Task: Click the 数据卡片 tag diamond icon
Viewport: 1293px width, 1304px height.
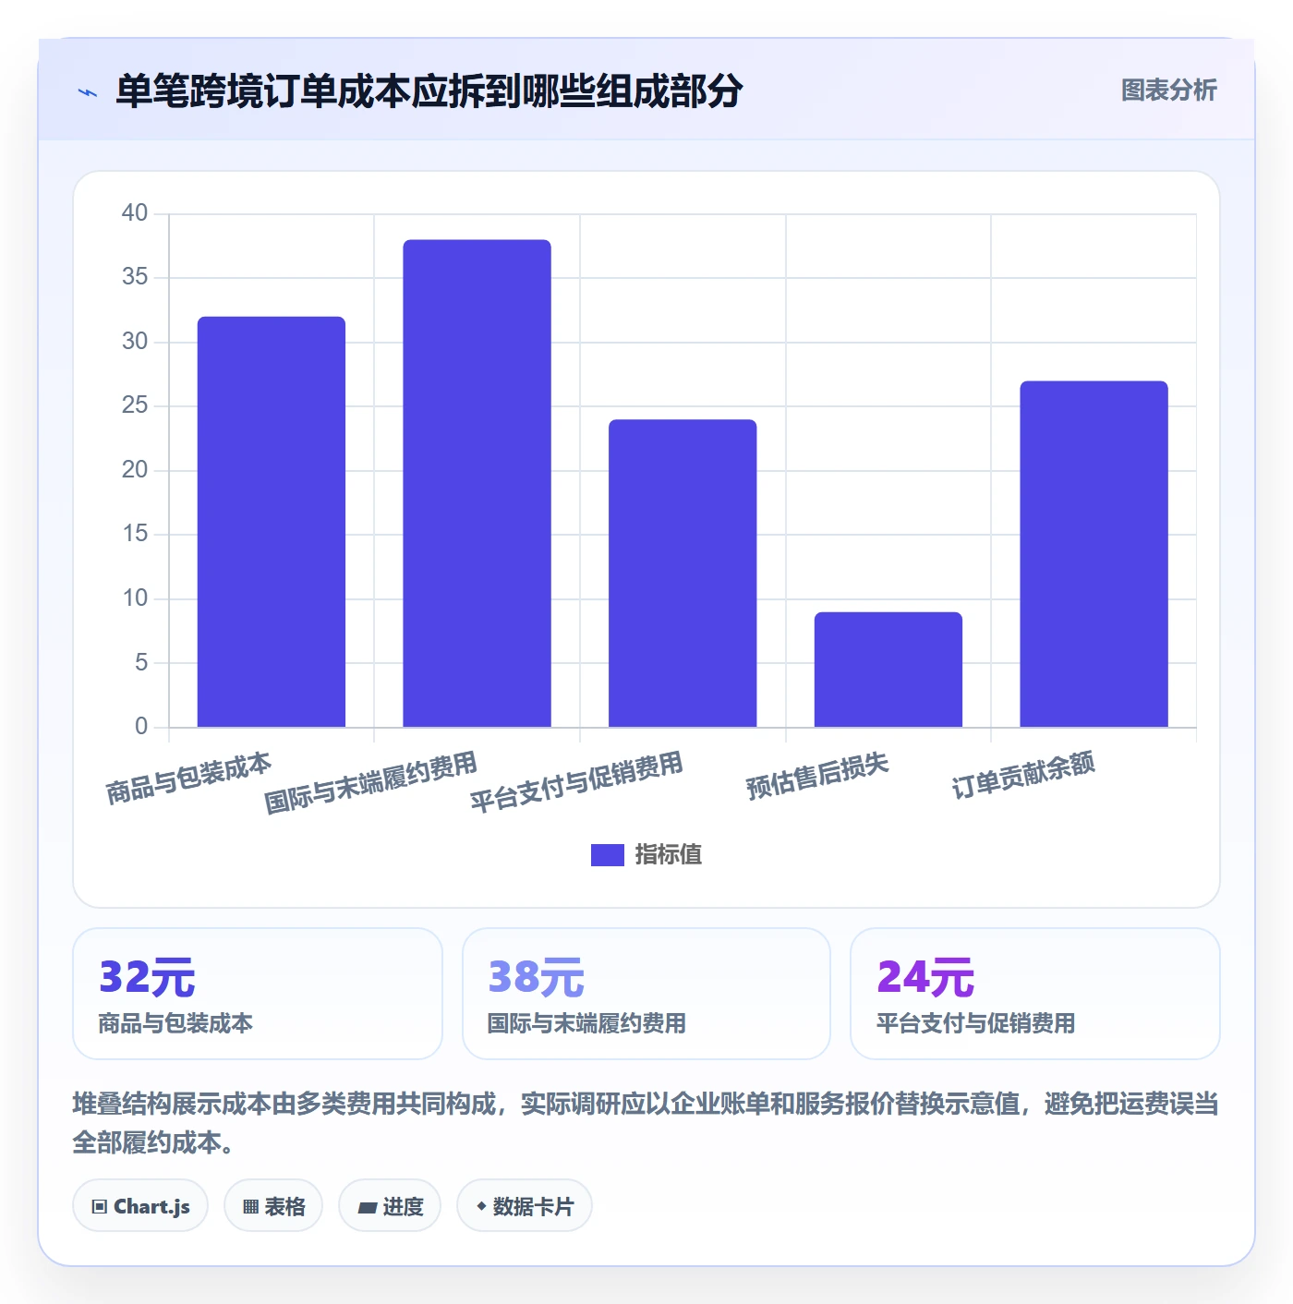Action: [x=481, y=1206]
